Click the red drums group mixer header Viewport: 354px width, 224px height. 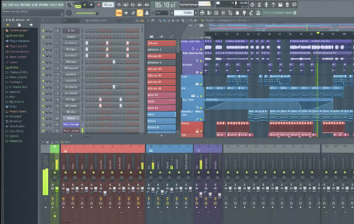click(103, 149)
